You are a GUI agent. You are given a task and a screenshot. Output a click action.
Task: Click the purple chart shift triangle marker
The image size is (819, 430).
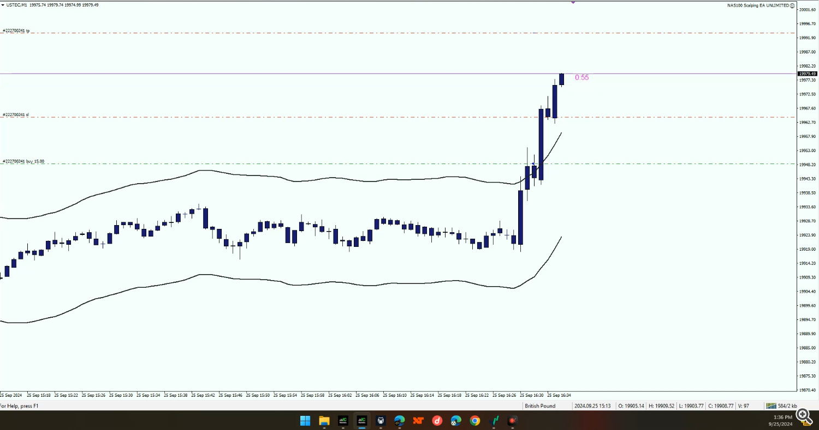coord(573,3)
